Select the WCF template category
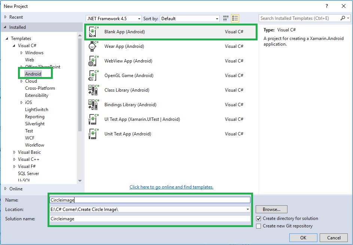The width and height of the screenshot is (353, 245). coord(30,138)
